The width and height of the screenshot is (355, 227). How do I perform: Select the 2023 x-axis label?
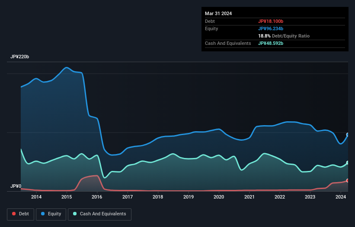[x=310, y=197]
